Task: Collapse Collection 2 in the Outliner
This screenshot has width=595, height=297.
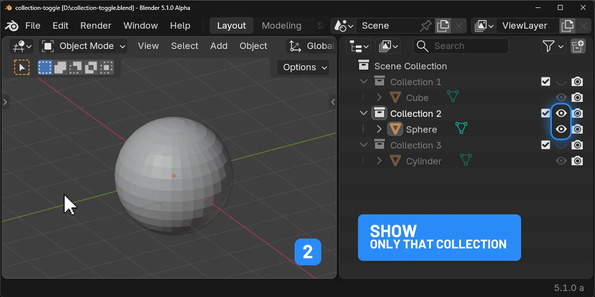Action: (x=363, y=113)
